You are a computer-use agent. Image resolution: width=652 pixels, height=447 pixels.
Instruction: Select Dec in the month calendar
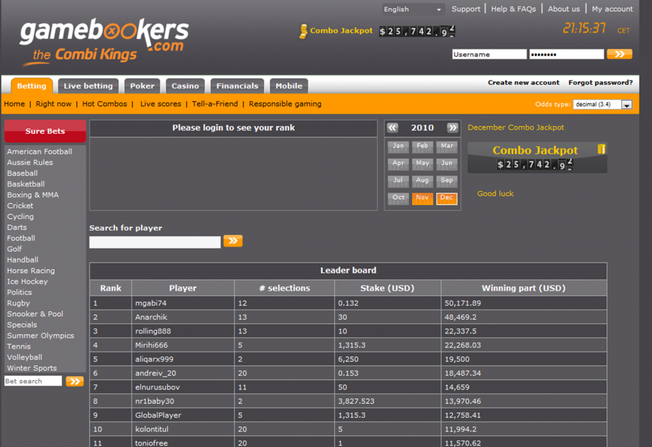click(x=446, y=198)
